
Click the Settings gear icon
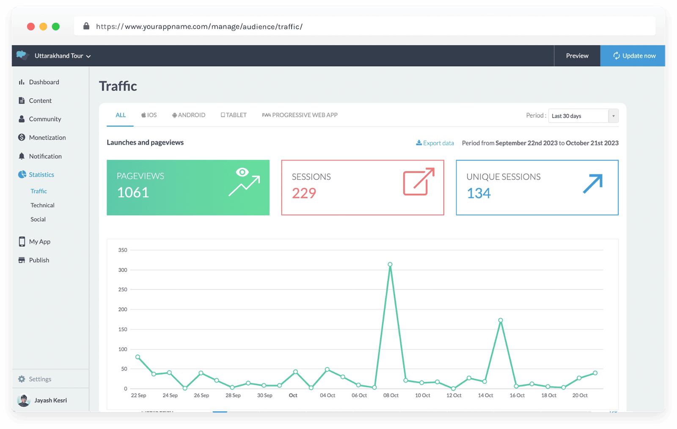tap(22, 379)
